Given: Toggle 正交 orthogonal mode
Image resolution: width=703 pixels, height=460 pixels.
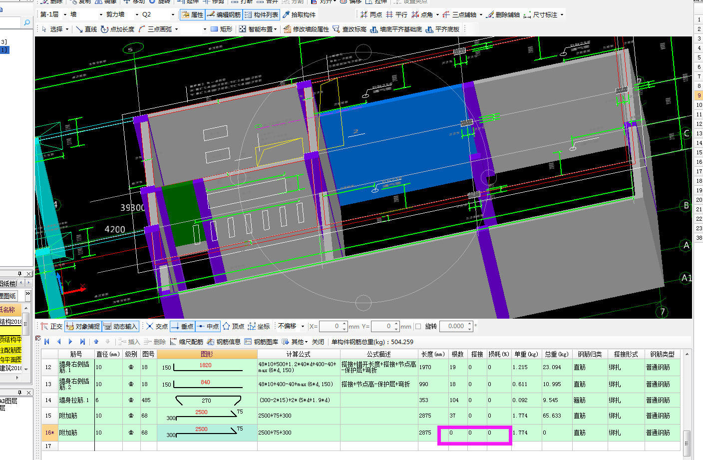Looking at the screenshot, I should pyautogui.click(x=51, y=326).
